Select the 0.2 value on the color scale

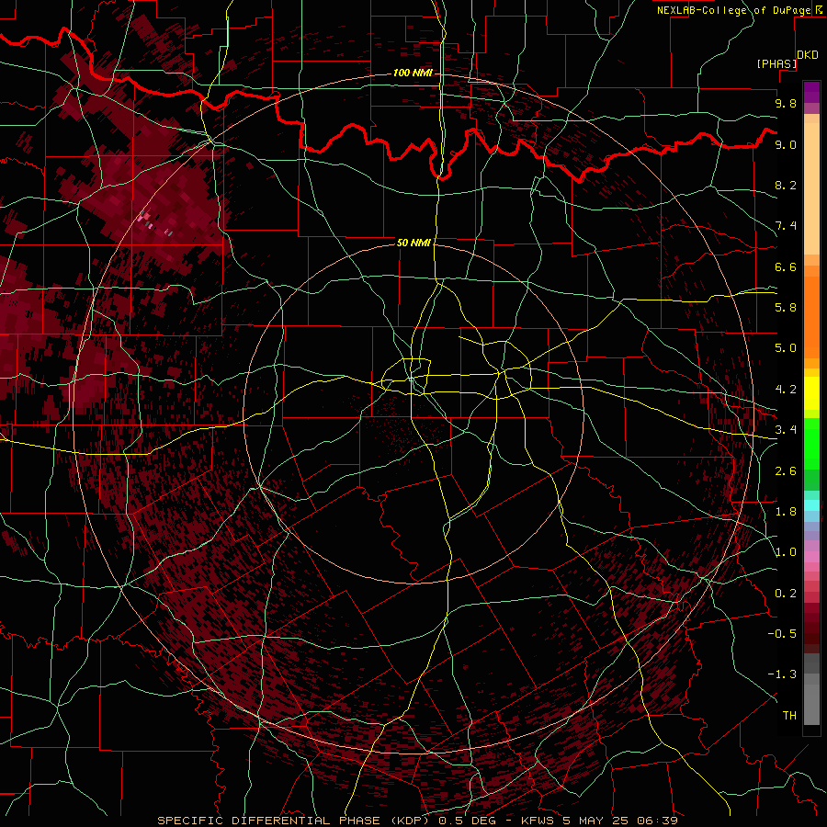[x=786, y=594]
